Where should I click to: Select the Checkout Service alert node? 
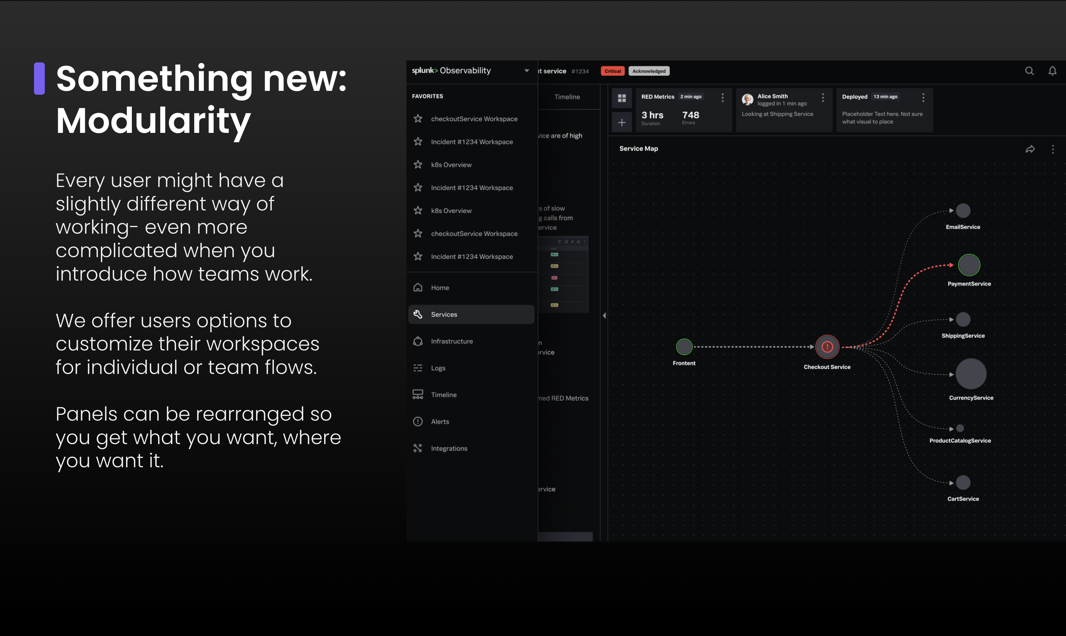(827, 347)
